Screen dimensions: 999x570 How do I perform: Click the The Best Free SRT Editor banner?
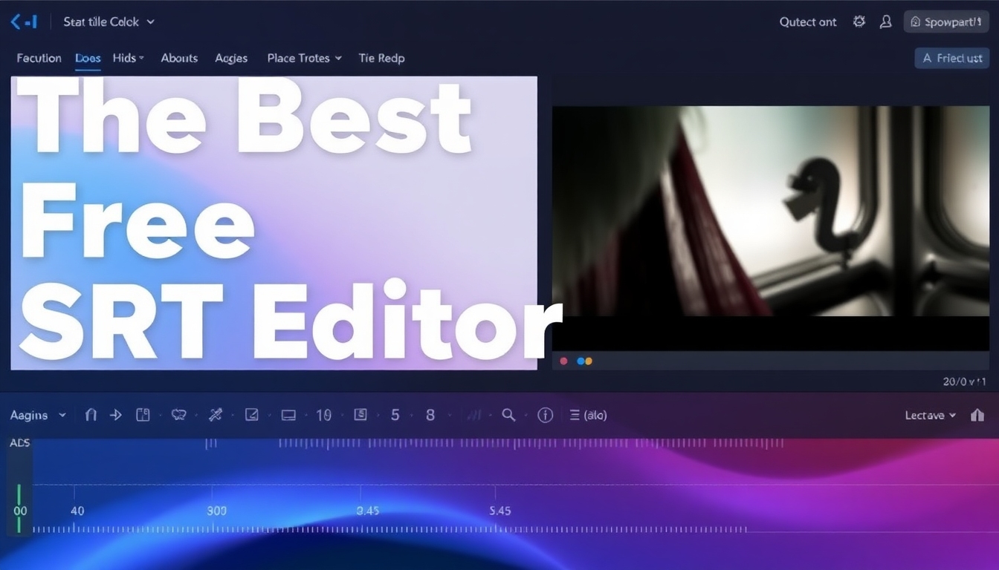tap(274, 223)
